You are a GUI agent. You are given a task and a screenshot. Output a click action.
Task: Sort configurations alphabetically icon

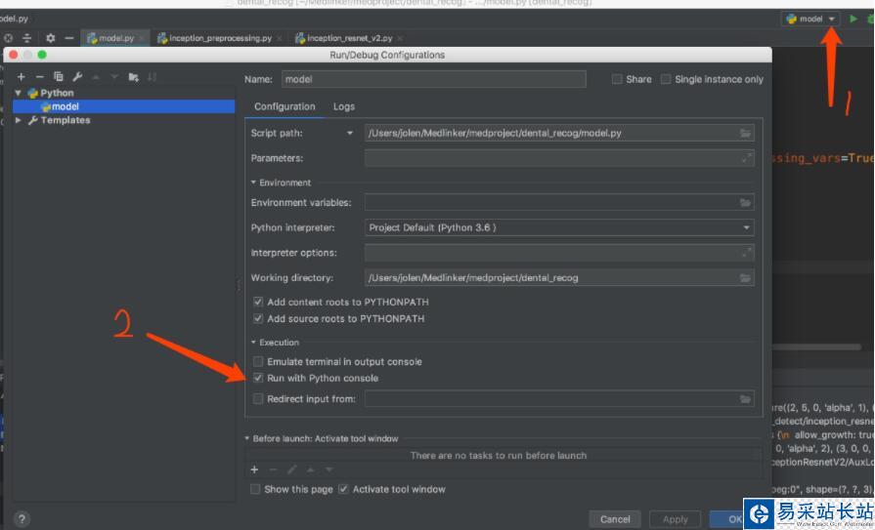click(x=152, y=77)
